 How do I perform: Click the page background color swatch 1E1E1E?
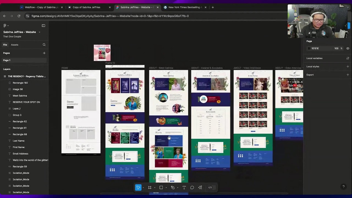click(x=309, y=48)
